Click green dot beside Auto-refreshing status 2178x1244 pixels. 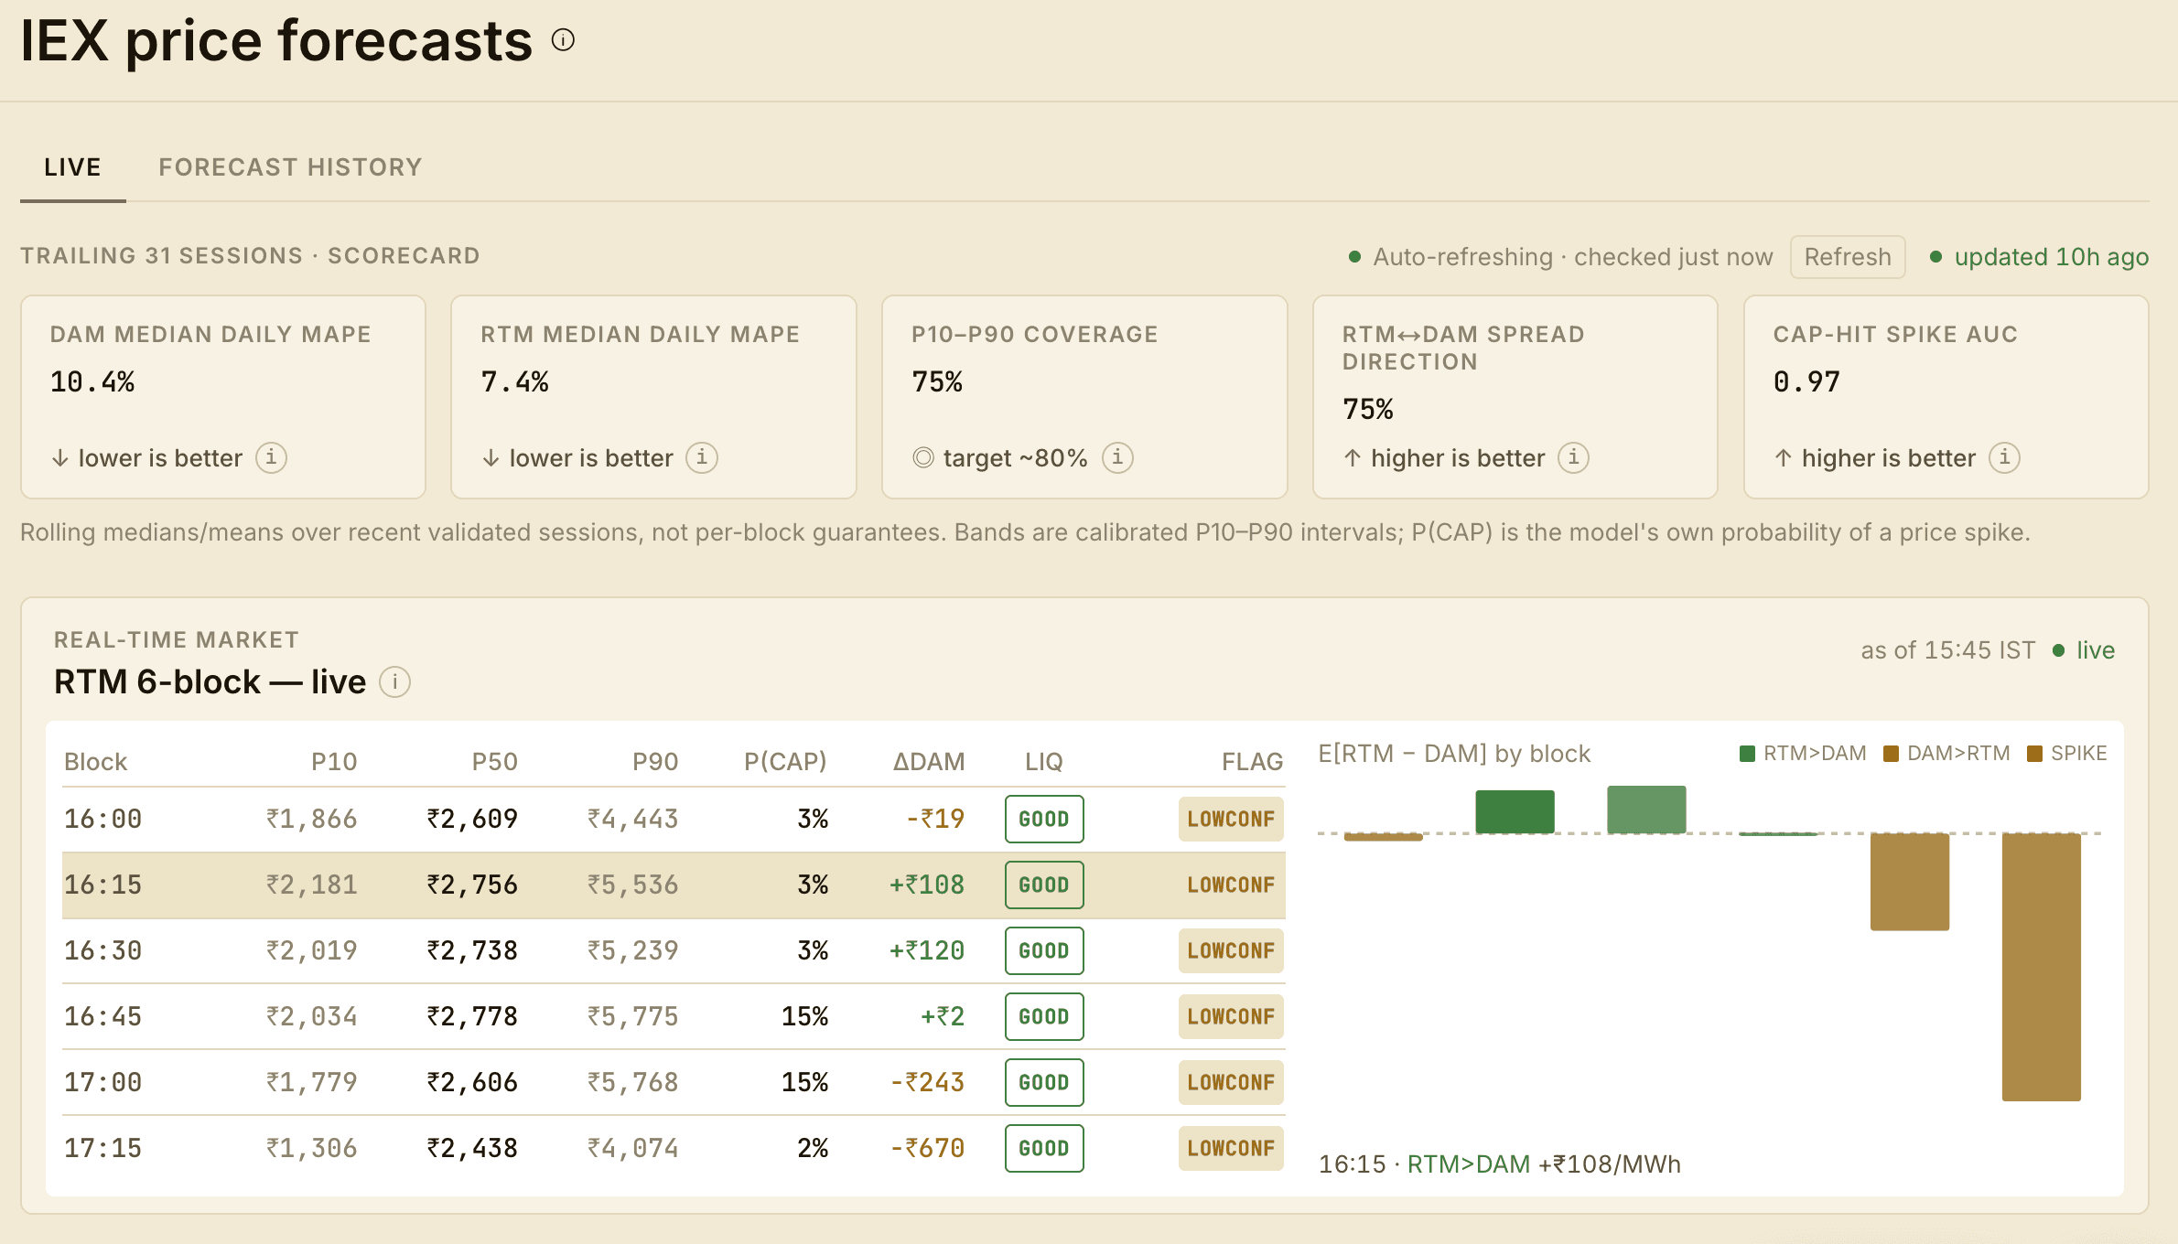click(x=1354, y=257)
